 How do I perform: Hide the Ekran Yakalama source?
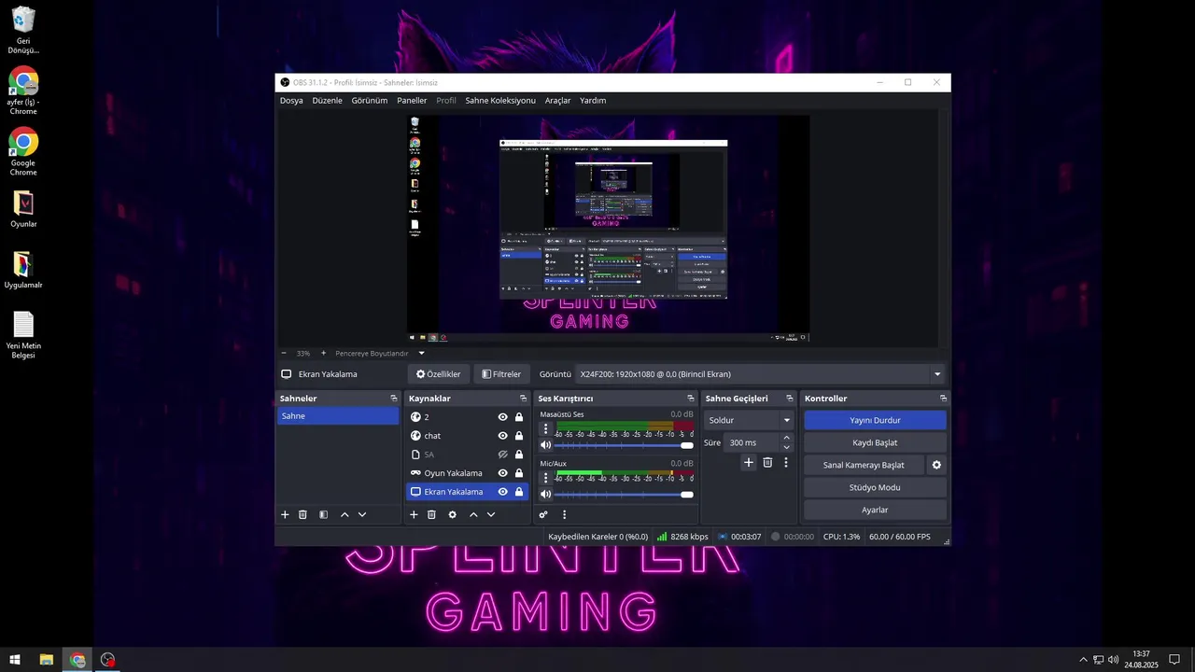pos(502,492)
